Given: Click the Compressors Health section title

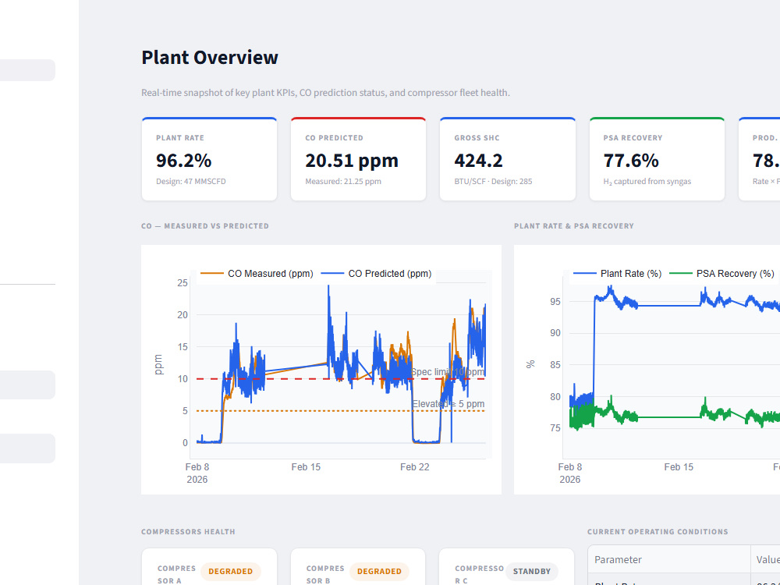Looking at the screenshot, I should (x=188, y=532).
